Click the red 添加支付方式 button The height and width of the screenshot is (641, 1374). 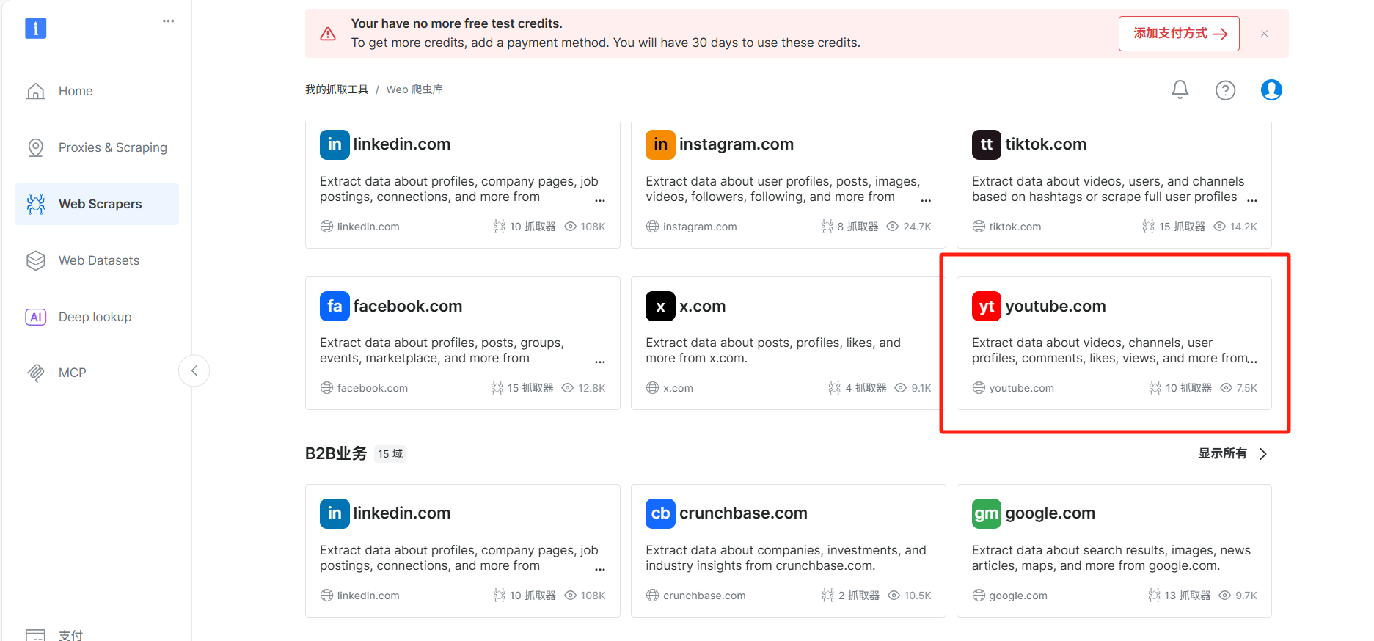(x=1179, y=34)
